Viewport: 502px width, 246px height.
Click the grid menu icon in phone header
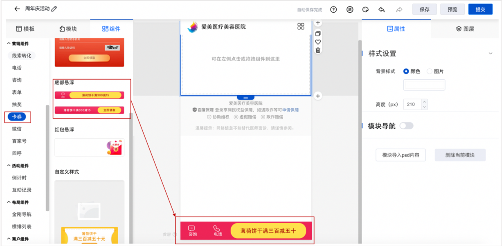301,27
